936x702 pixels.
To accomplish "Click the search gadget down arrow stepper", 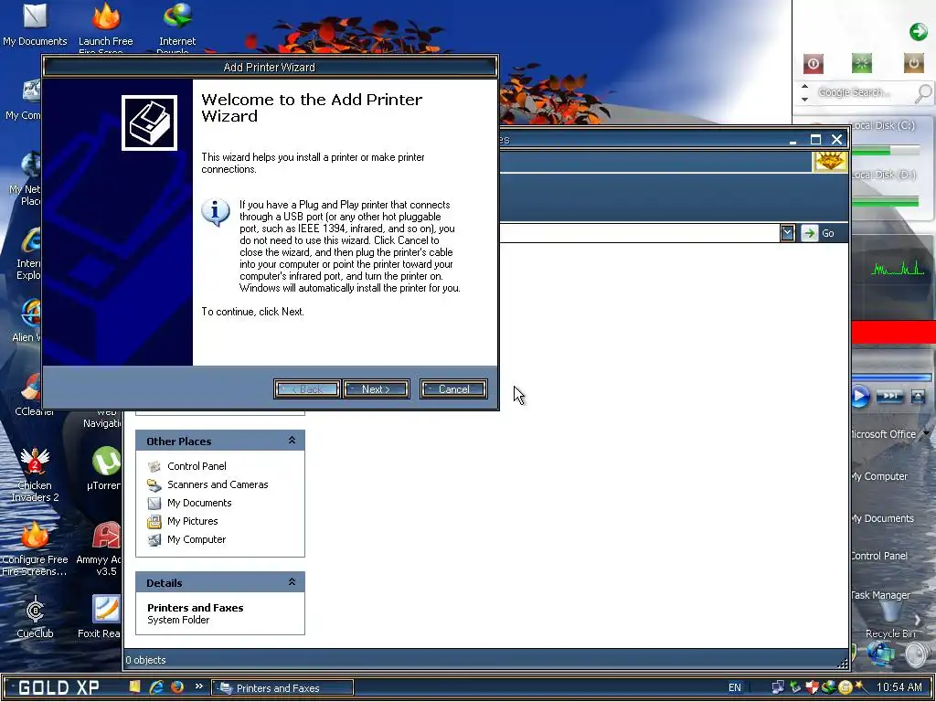I will [x=804, y=99].
